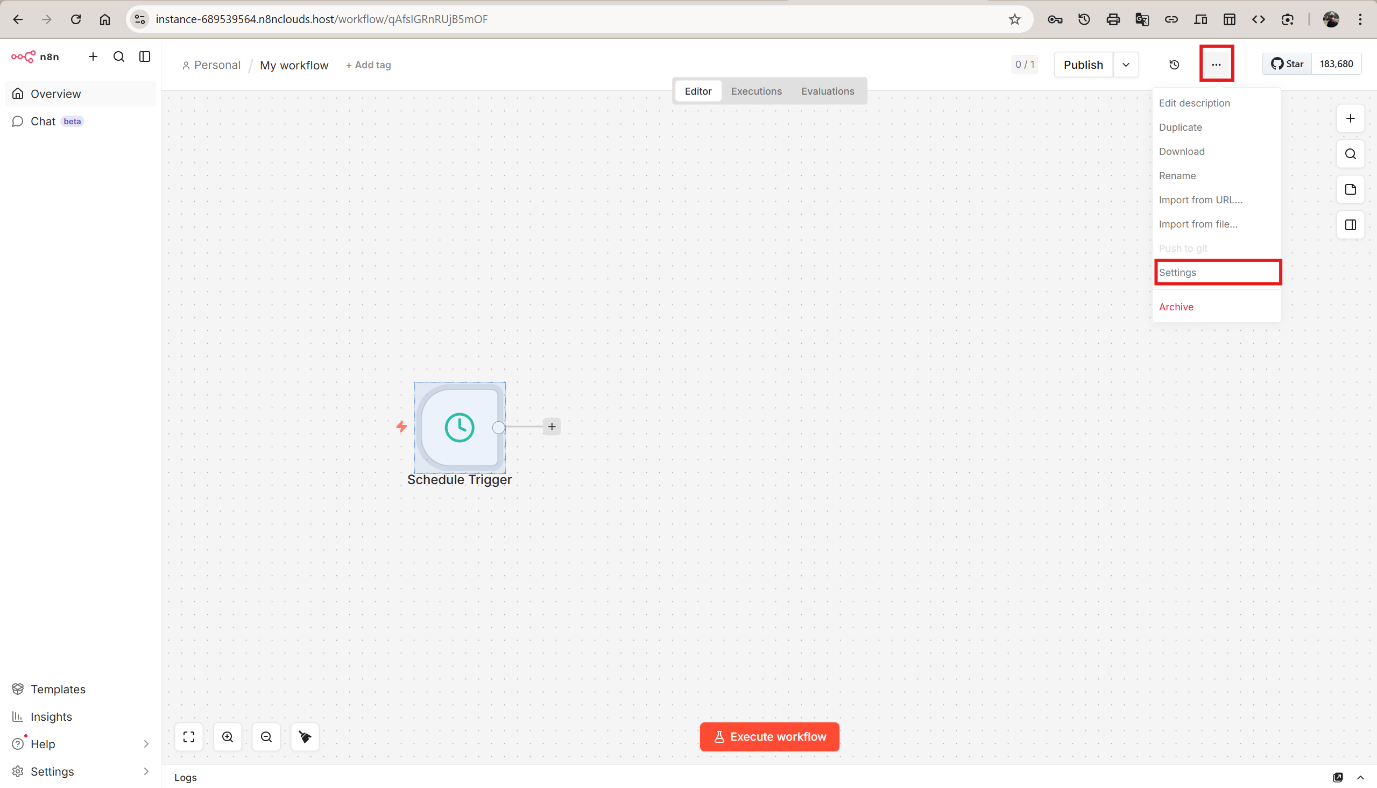
Task: Open Chat beta in the sidebar
Action: pos(80,121)
